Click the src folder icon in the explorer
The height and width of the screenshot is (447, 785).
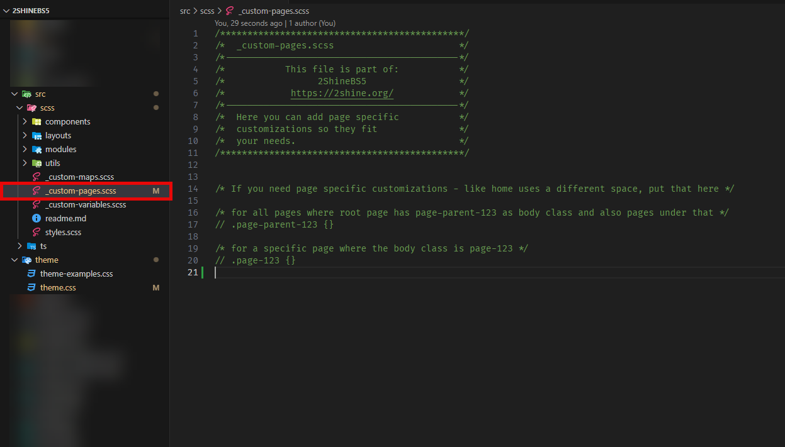click(28, 94)
